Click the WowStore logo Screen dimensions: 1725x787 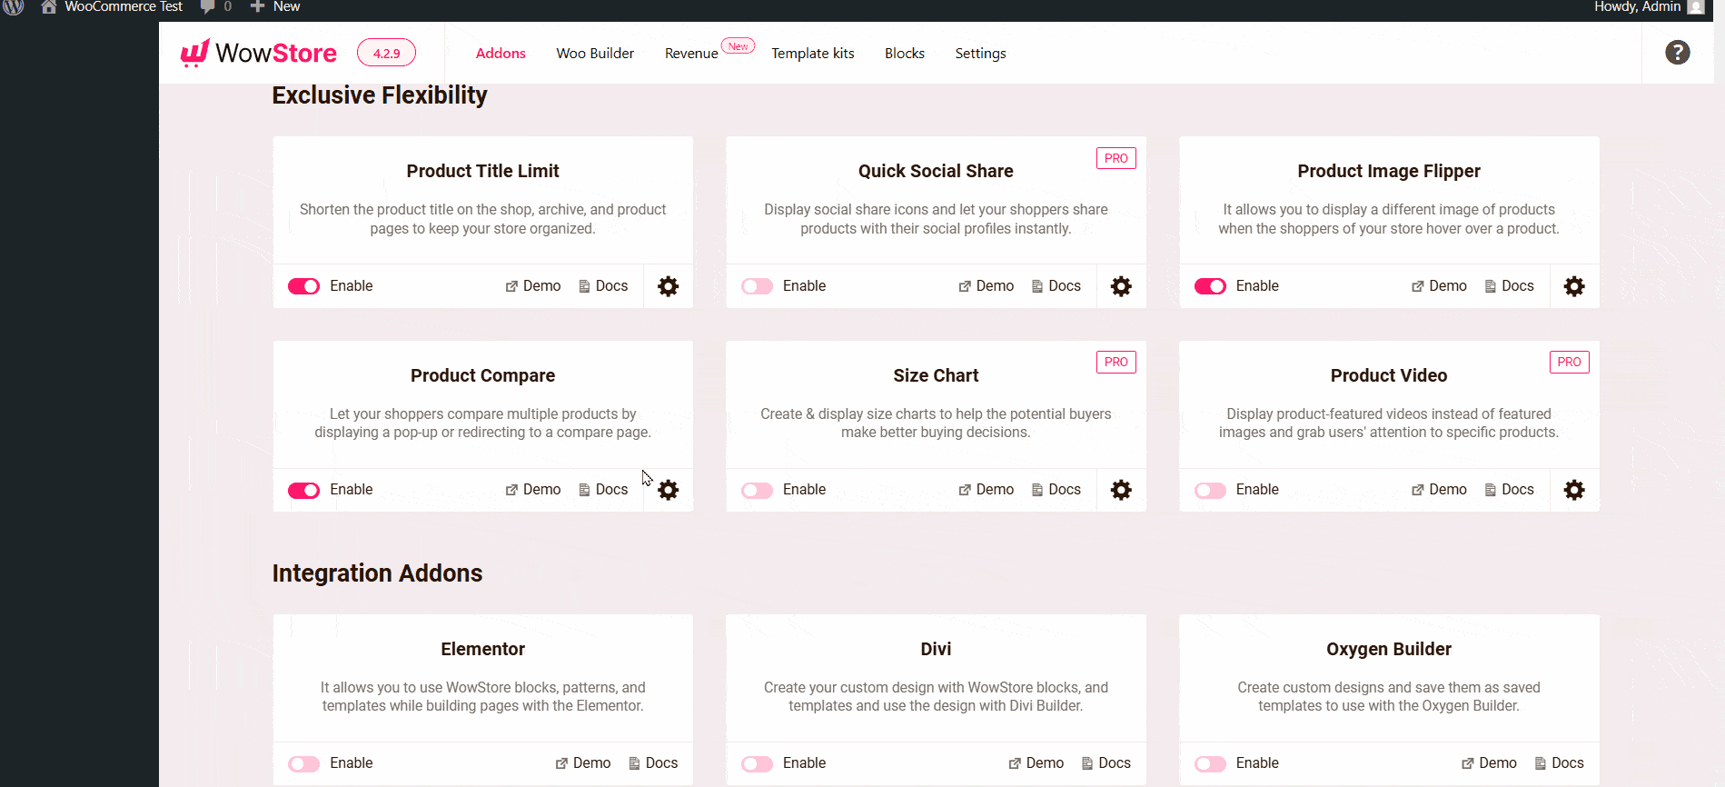click(x=259, y=53)
